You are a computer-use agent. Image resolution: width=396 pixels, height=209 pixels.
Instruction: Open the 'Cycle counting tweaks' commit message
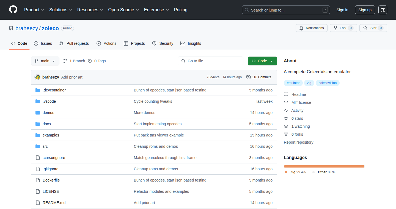tap(153, 101)
